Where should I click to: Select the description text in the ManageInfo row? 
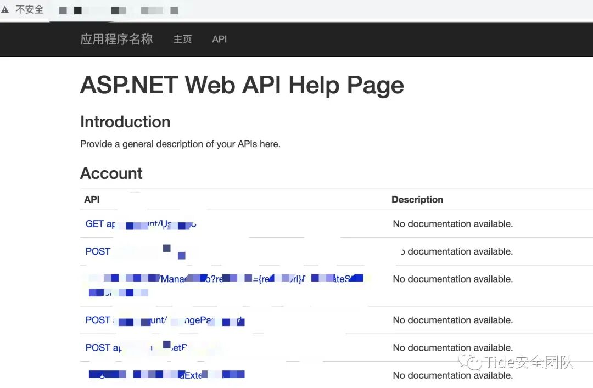452,279
